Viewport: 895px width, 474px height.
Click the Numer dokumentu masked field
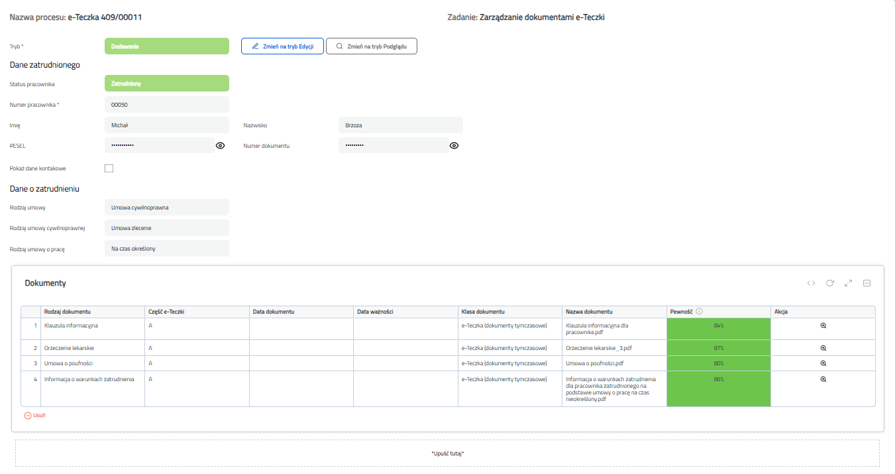[x=394, y=145]
